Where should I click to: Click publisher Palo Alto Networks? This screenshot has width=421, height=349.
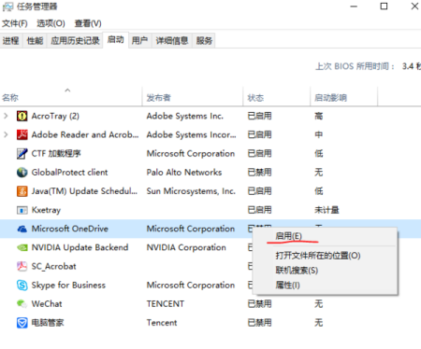tap(184, 173)
